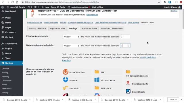Open UnderConstruction admin bar item
This screenshot has width=184, height=103.
[78, 7]
